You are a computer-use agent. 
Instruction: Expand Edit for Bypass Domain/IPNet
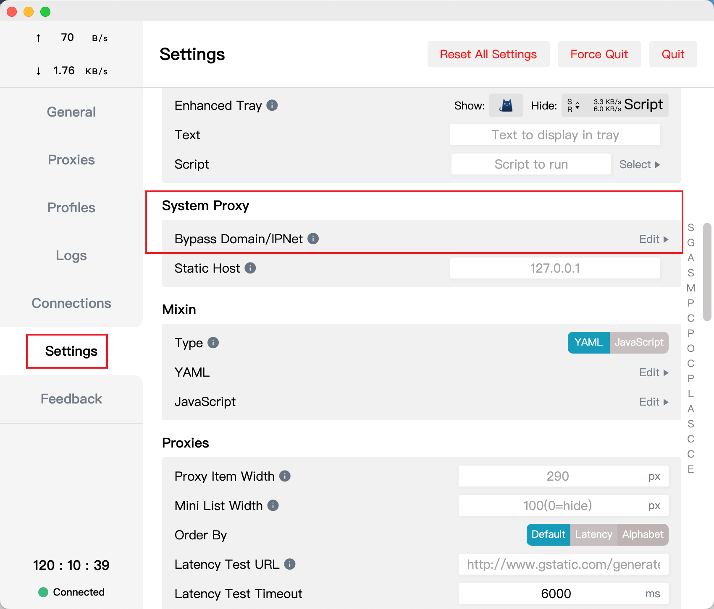click(654, 239)
